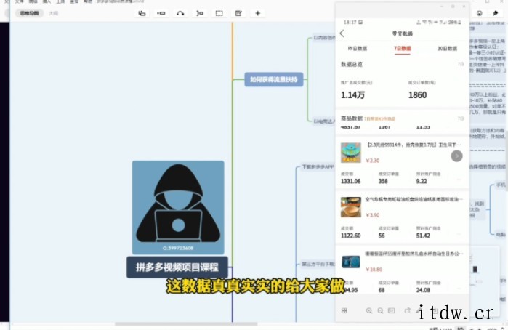Viewport: 508px width, 330px height.
Task: Open the format pin panel icon
Action: [496, 13]
